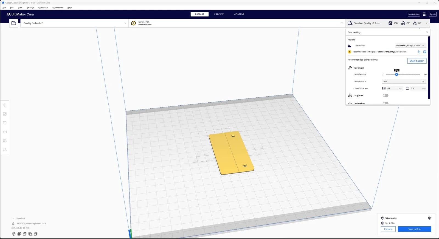Click the job name CE3E3V2_sean's flag holder mk3
439x239 pixels.
[31, 223]
